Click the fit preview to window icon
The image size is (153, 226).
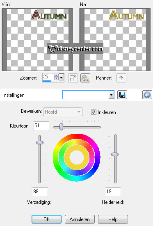pos(73,78)
